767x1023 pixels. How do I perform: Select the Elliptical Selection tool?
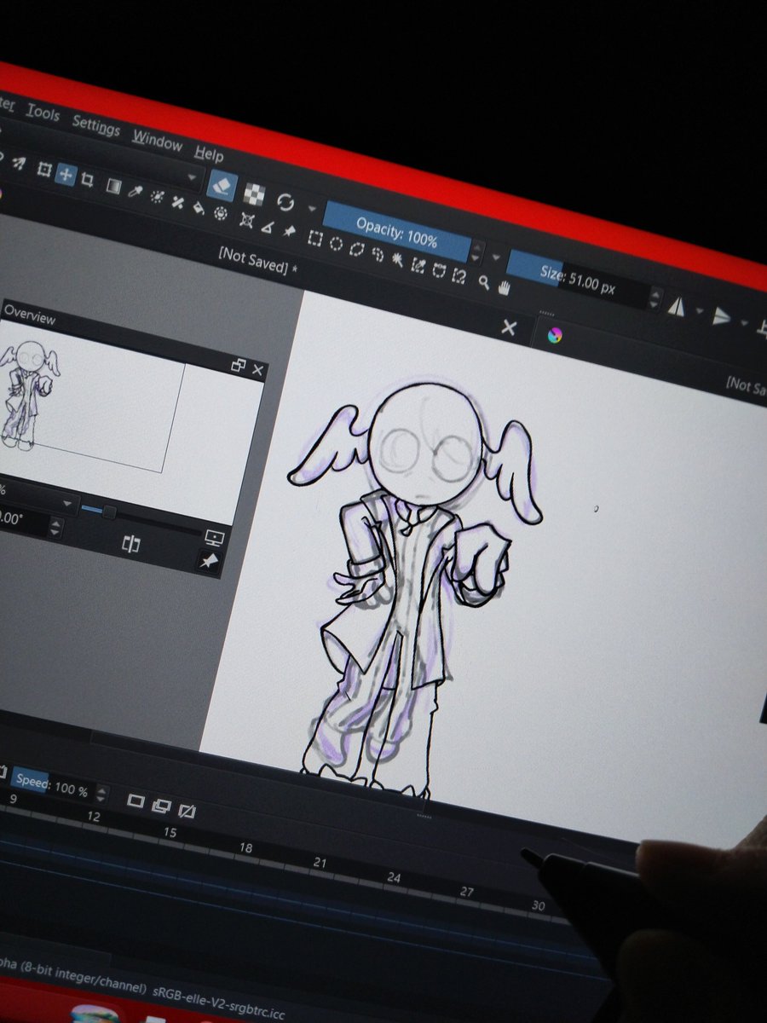[336, 245]
